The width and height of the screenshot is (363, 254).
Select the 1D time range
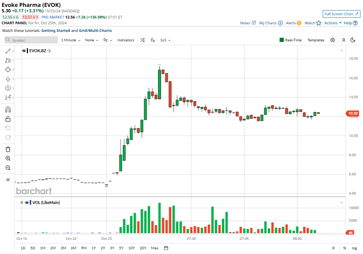(x=23, y=248)
